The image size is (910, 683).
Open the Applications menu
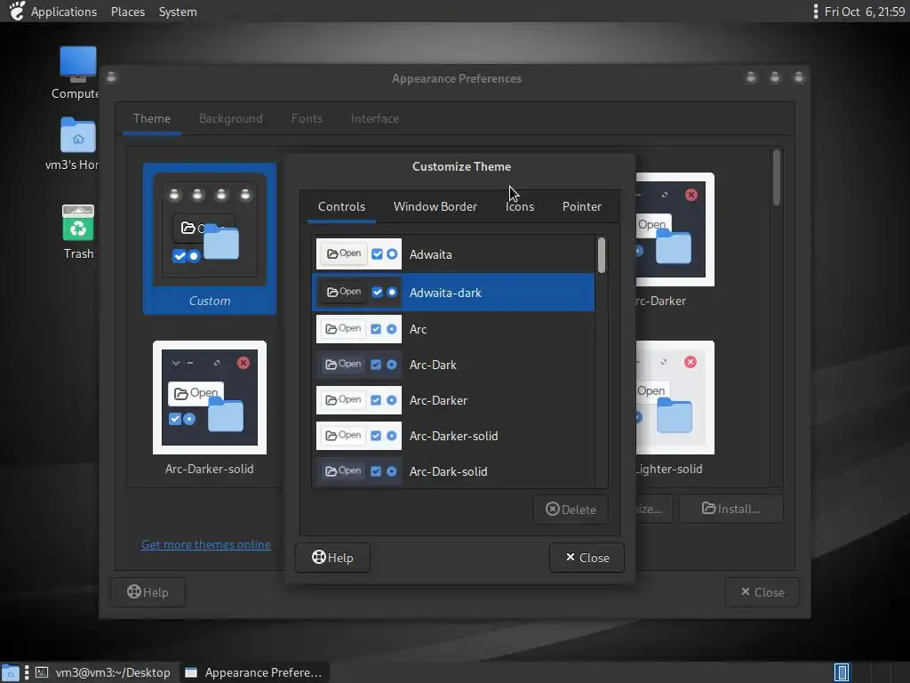click(x=64, y=12)
